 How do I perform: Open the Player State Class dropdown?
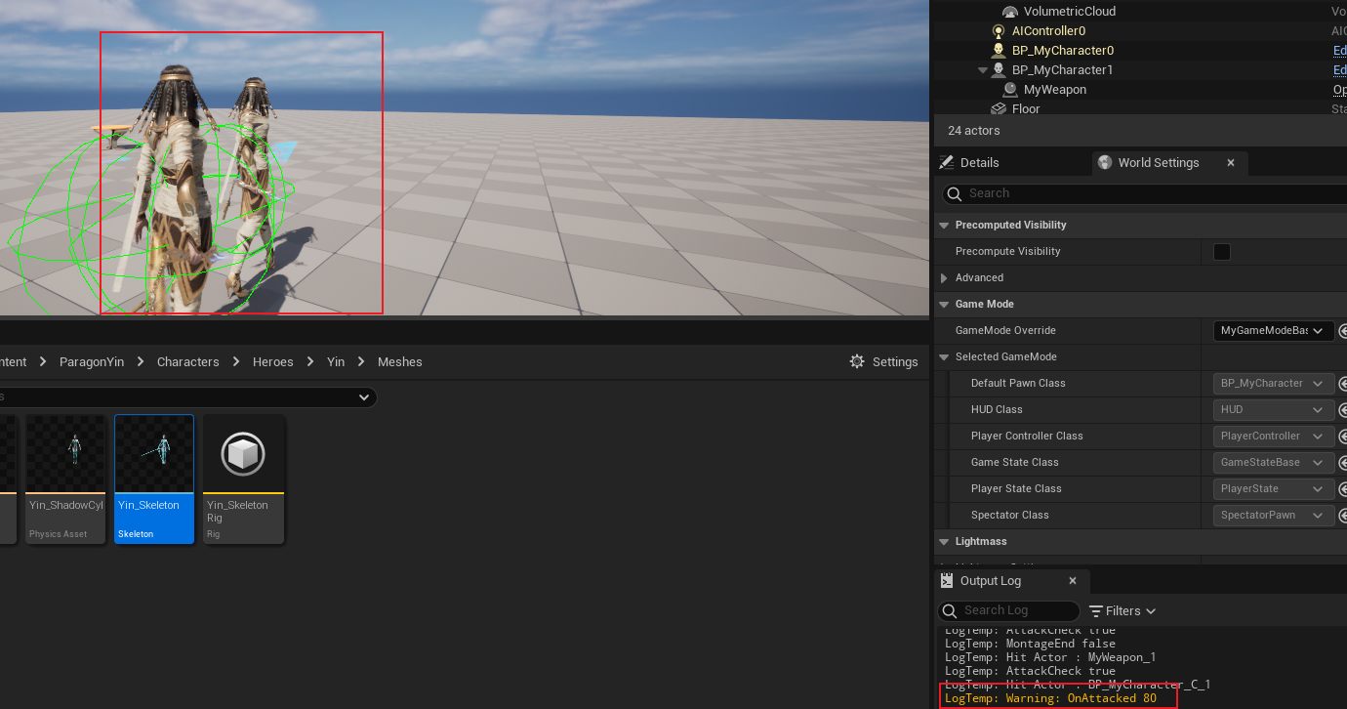click(x=1274, y=489)
